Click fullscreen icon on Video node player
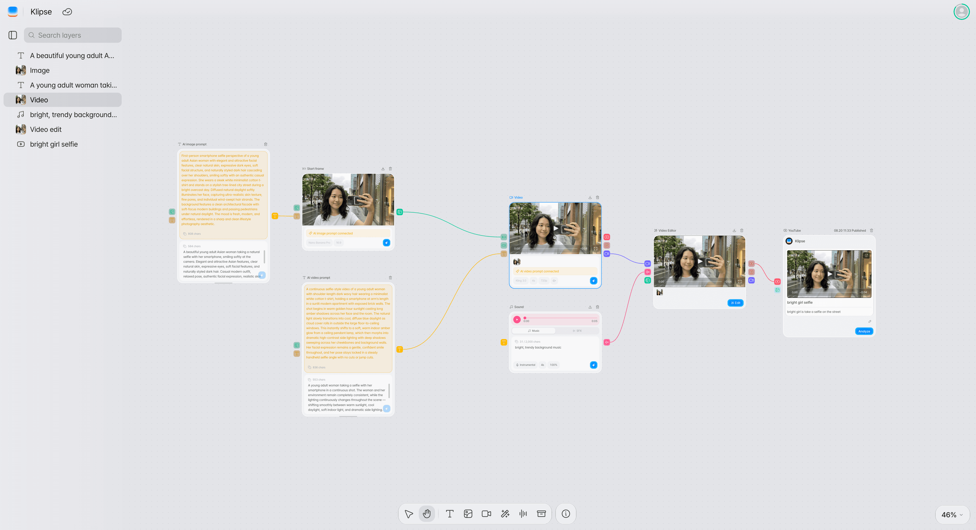This screenshot has height=530, width=976. pos(596,248)
